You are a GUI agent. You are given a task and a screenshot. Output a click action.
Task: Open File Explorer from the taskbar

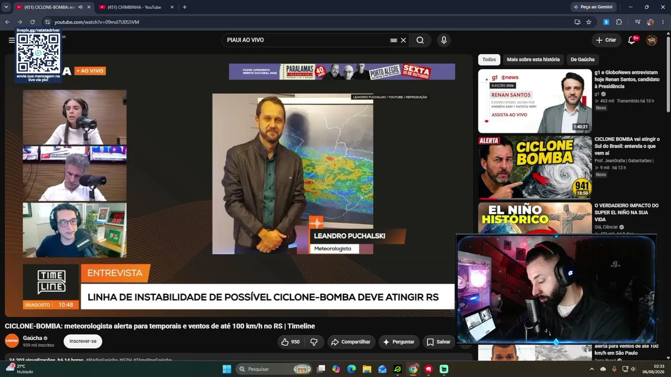point(367,369)
